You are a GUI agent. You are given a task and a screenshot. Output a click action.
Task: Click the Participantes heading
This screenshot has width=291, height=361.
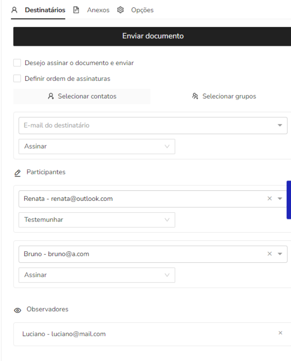click(x=46, y=172)
